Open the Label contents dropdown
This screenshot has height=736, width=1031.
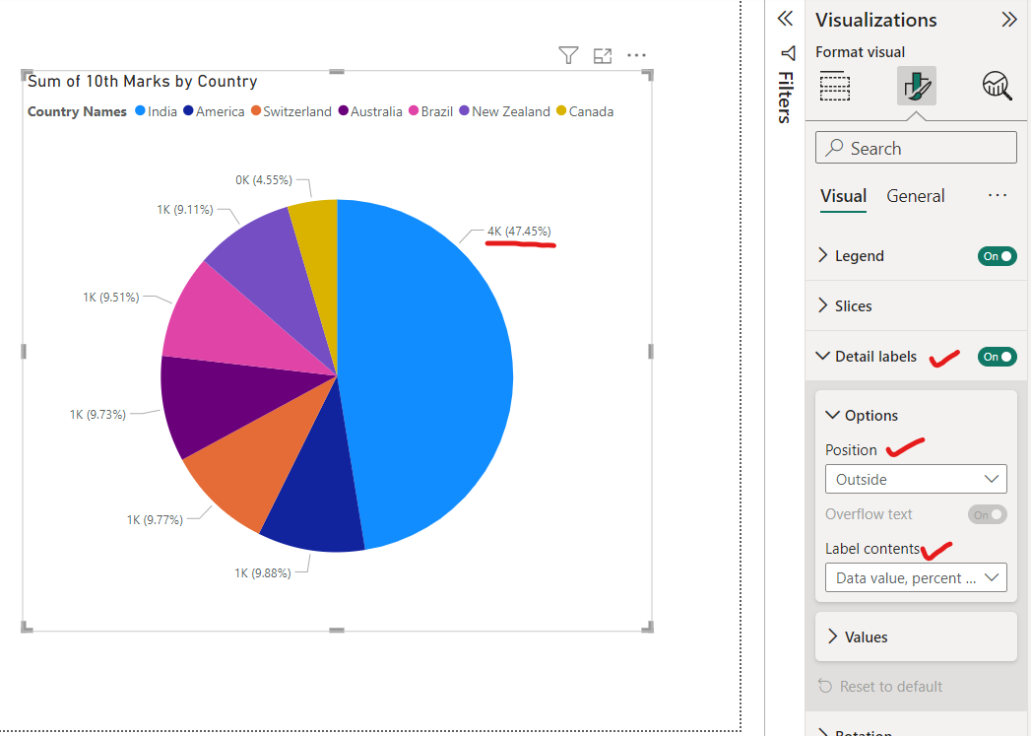click(915, 577)
